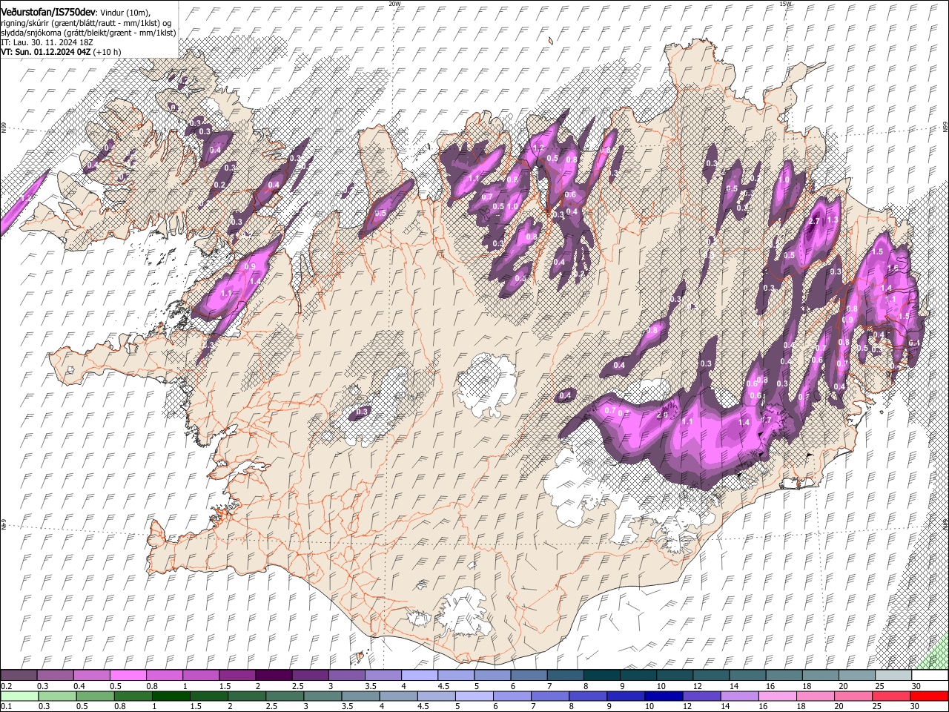Pick the 6–7 swatch in upper snow scale
Screen dimensions: 949x712
pyautogui.click(x=529, y=675)
